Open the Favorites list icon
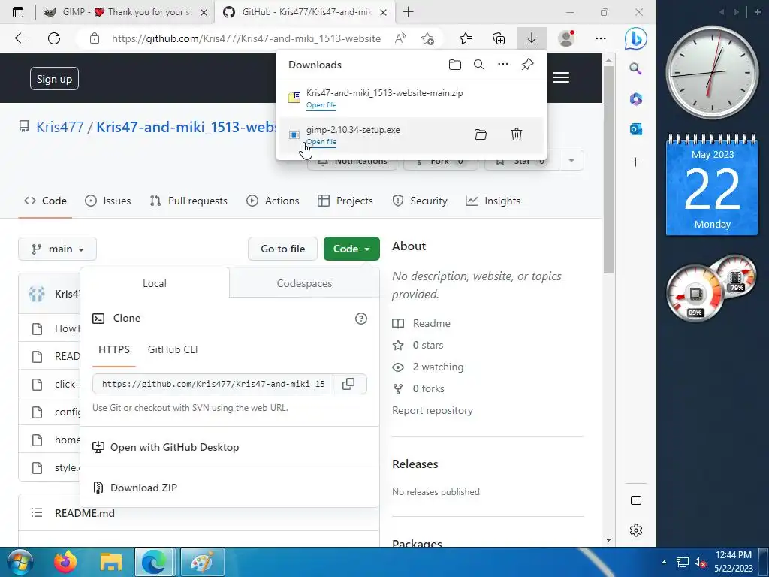 point(466,38)
